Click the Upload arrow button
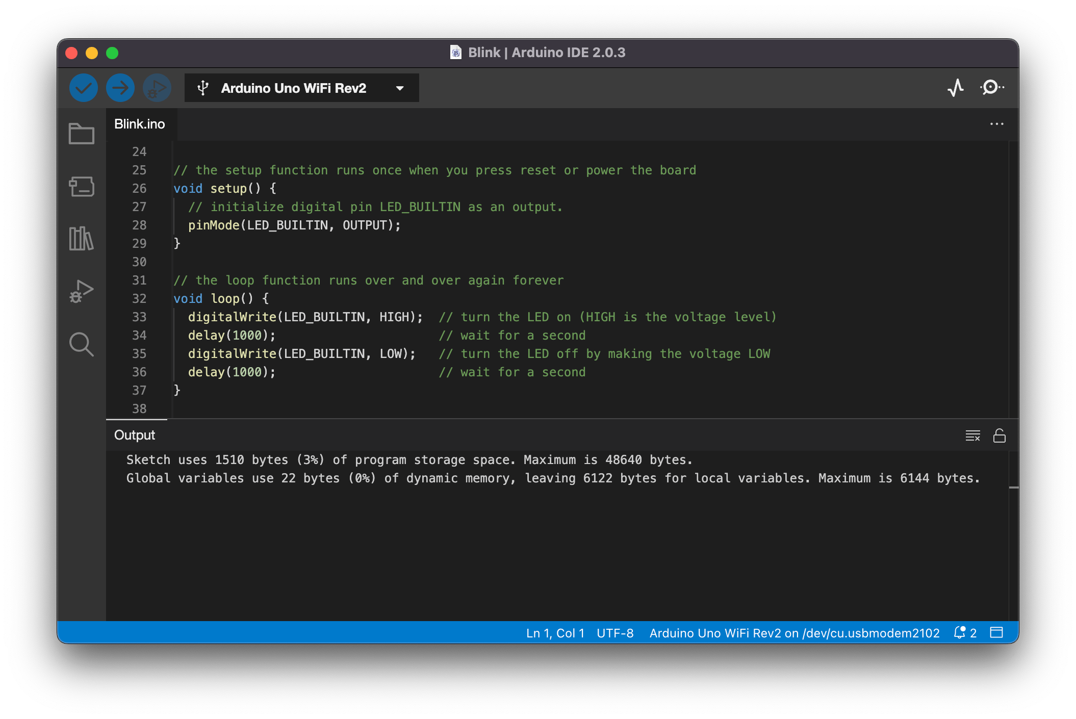The height and width of the screenshot is (719, 1076). [120, 88]
